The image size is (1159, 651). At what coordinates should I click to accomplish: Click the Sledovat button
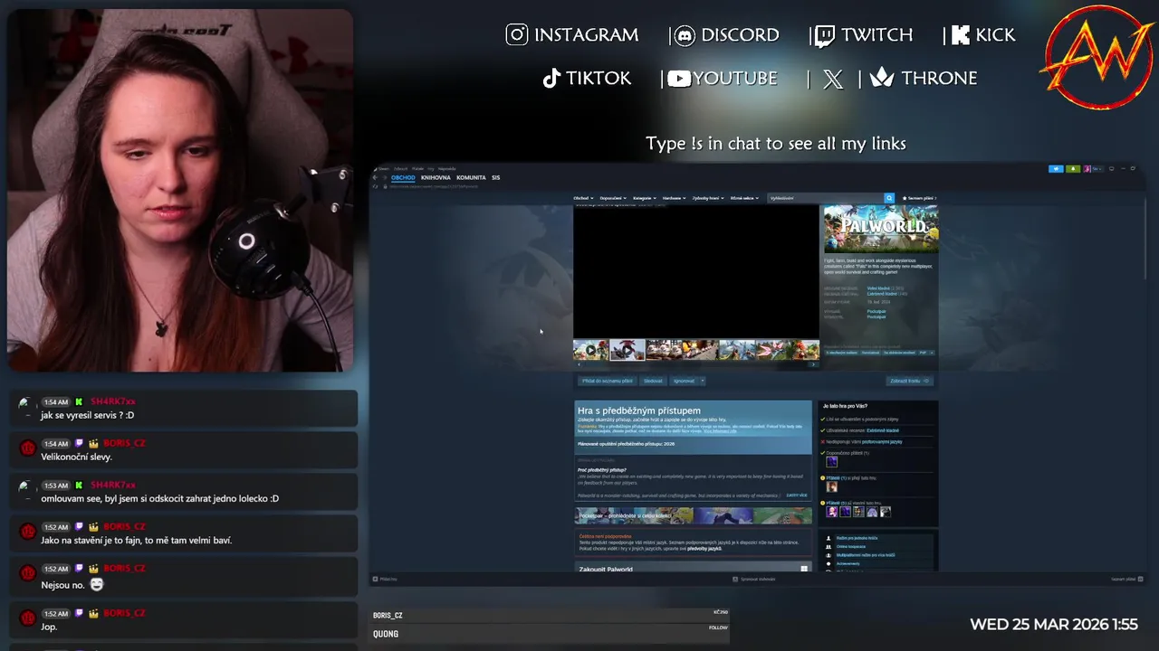pos(653,381)
